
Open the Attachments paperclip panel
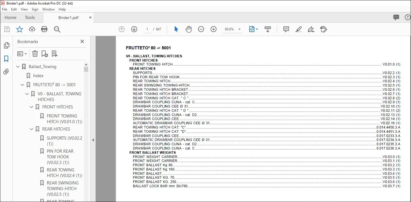tap(6, 72)
